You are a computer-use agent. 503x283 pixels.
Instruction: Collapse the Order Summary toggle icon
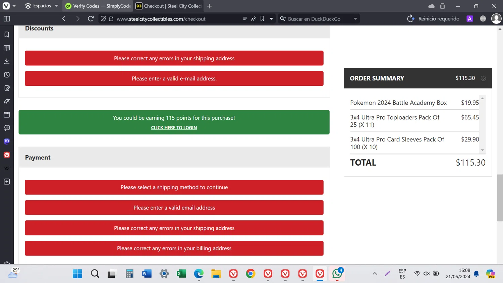point(483,78)
